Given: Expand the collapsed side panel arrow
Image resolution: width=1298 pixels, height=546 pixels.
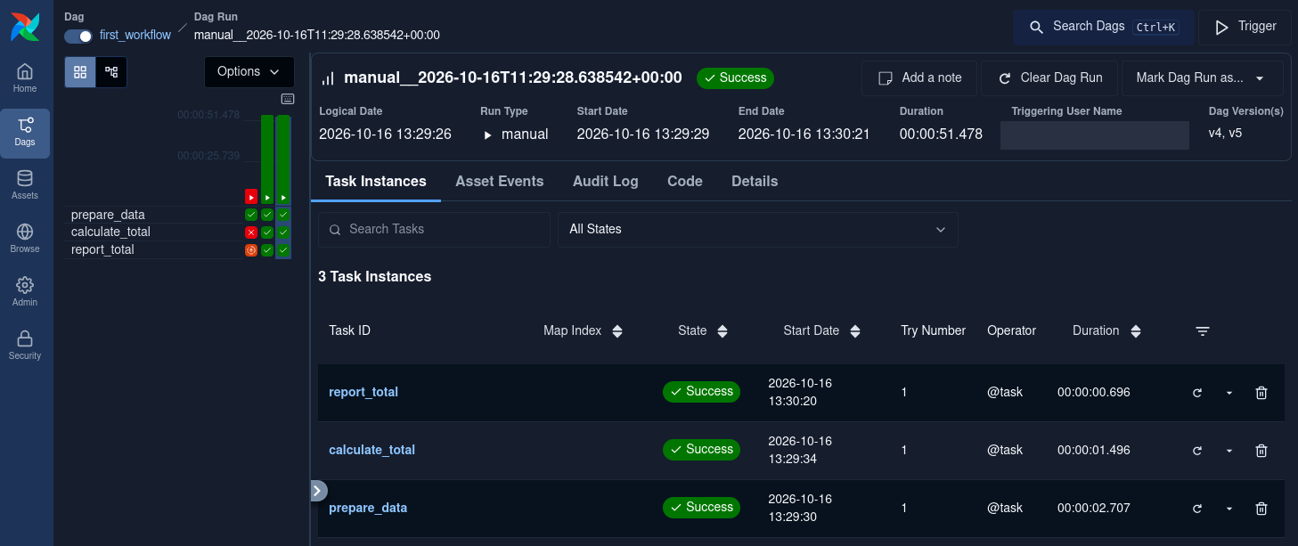Looking at the screenshot, I should click(x=318, y=491).
